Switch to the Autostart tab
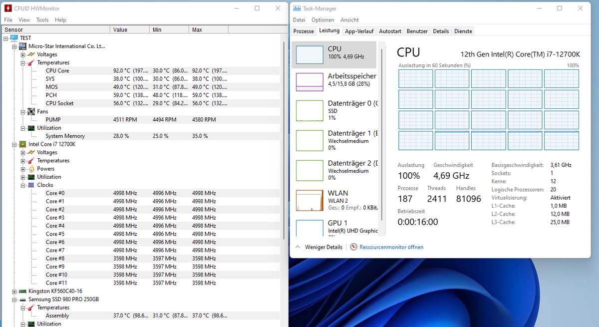Viewport: 599px width, 327px height. tap(390, 31)
